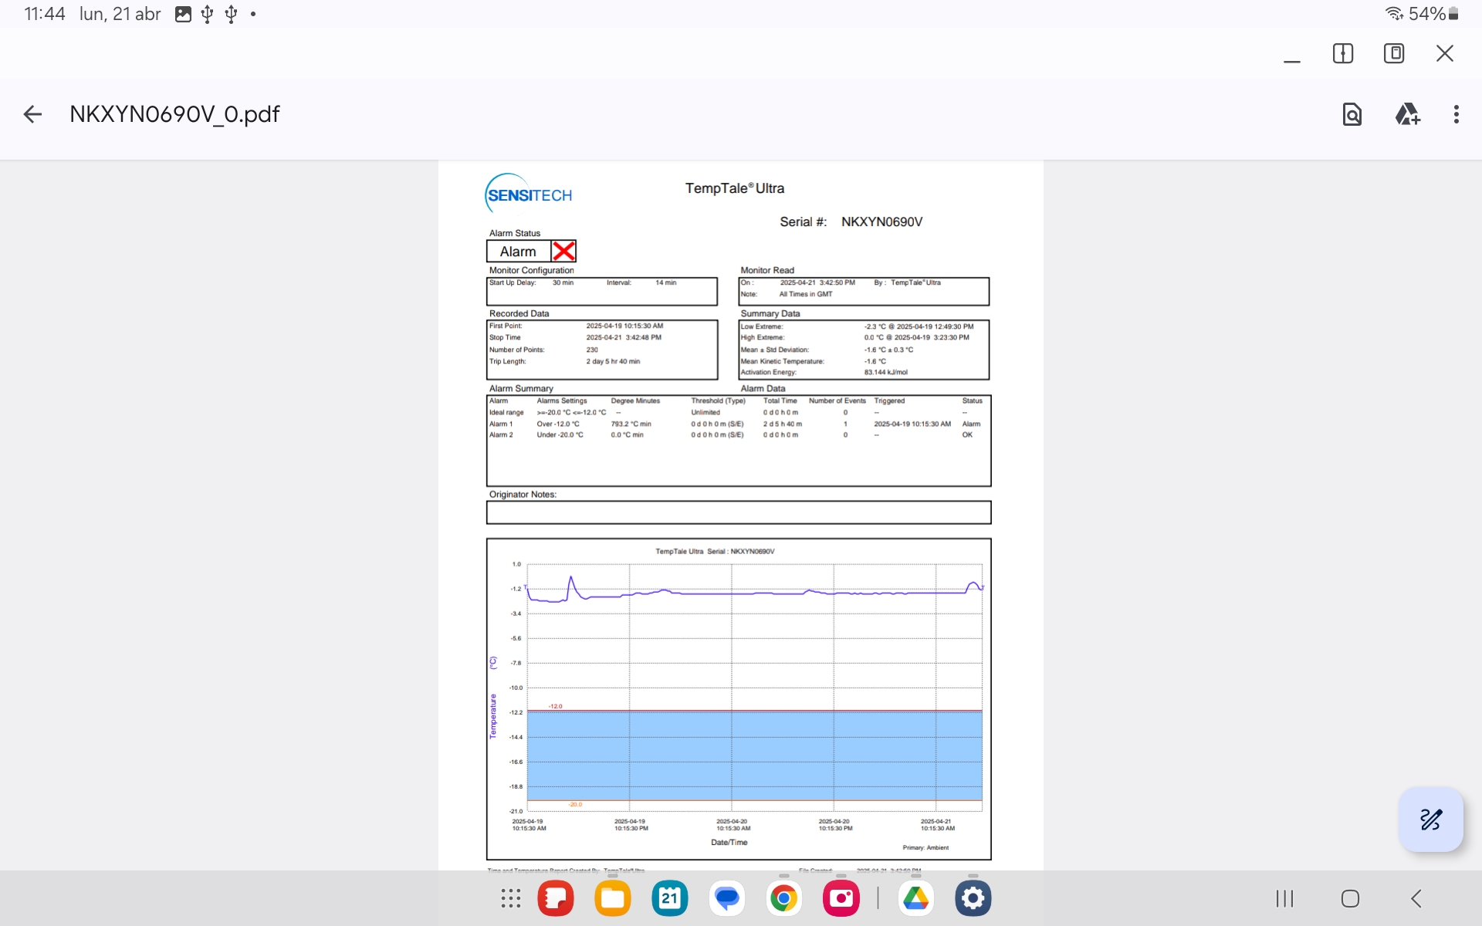
Task: Tap the clock showing 11:44
Action: coord(44,14)
